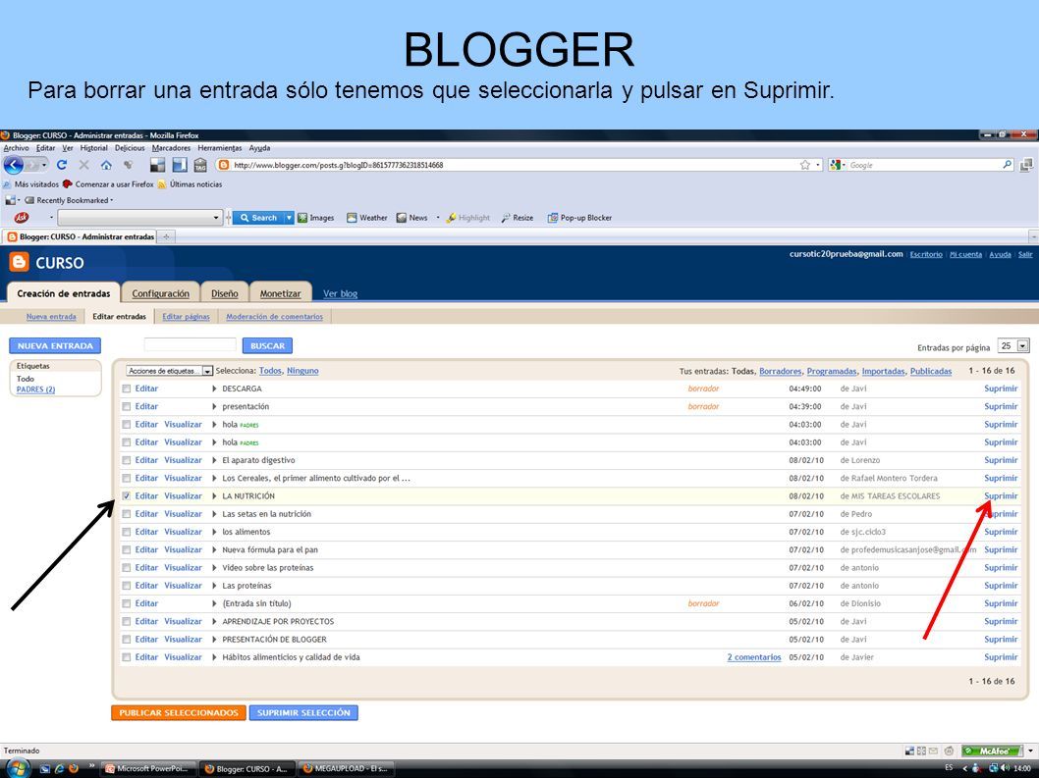Image resolution: width=1039 pixels, height=778 pixels.
Task: Check the APRENDIZAJE POR PROYECTOS entry box
Action: point(127,621)
